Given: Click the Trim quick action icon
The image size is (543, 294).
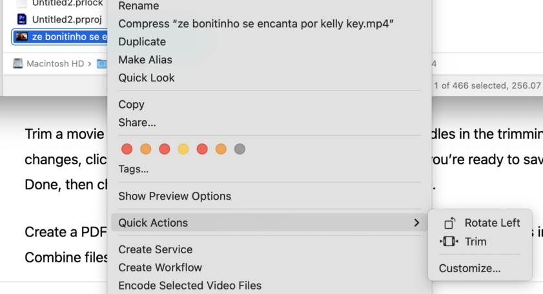Looking at the screenshot, I should click(x=449, y=242).
